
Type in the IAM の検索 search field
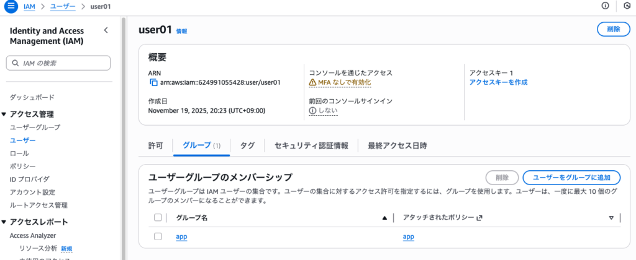click(x=62, y=63)
